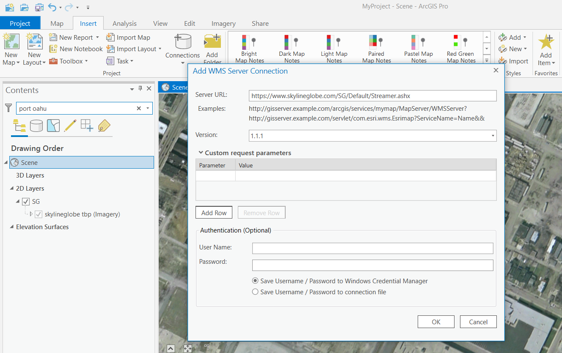Click the Add Row button
562x353 pixels.
pyautogui.click(x=214, y=213)
